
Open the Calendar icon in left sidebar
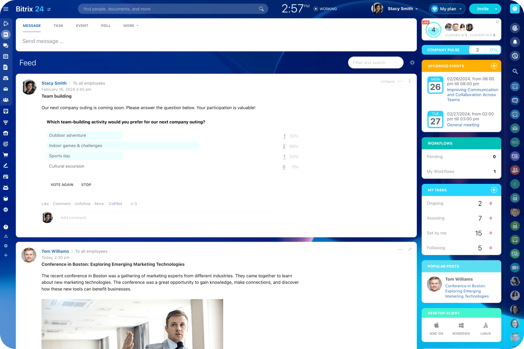[6, 56]
